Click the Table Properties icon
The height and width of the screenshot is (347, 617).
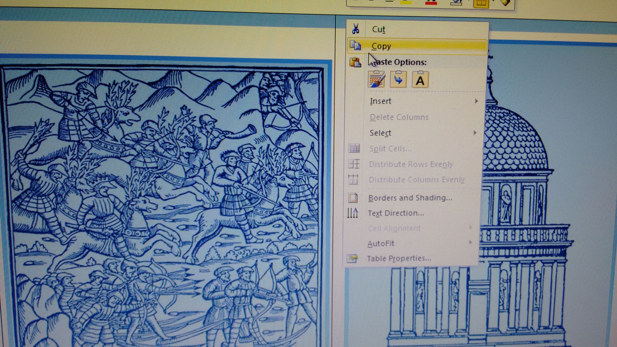click(352, 258)
